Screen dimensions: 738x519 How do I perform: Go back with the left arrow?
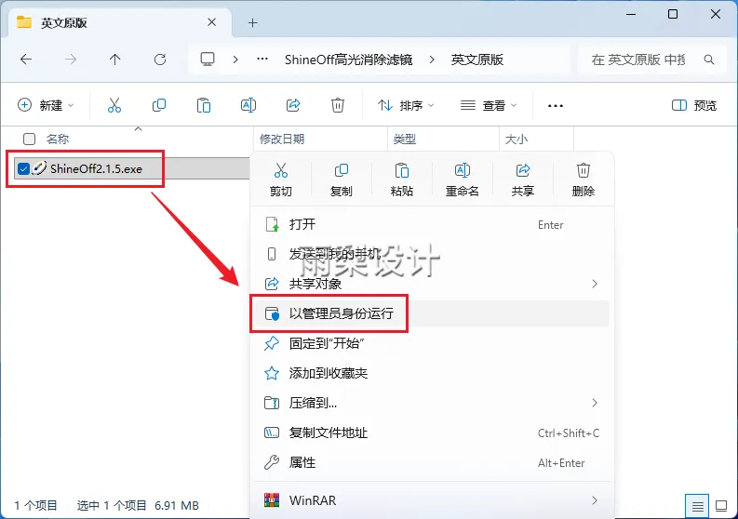[x=26, y=60]
